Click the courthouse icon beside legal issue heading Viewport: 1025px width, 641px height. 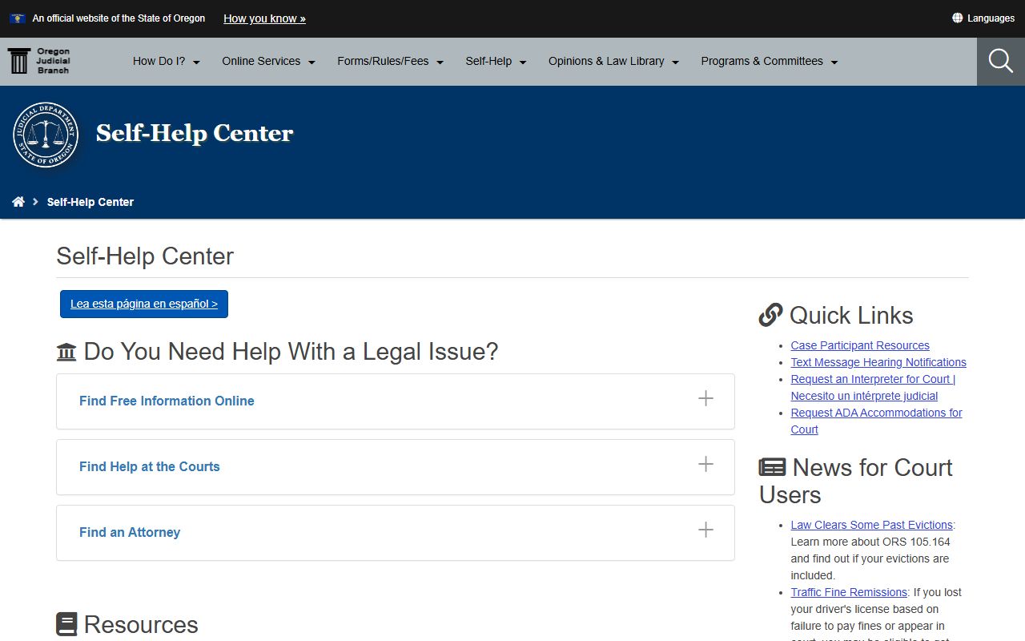coord(66,352)
